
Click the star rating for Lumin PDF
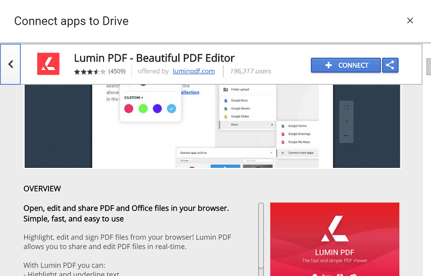89,72
